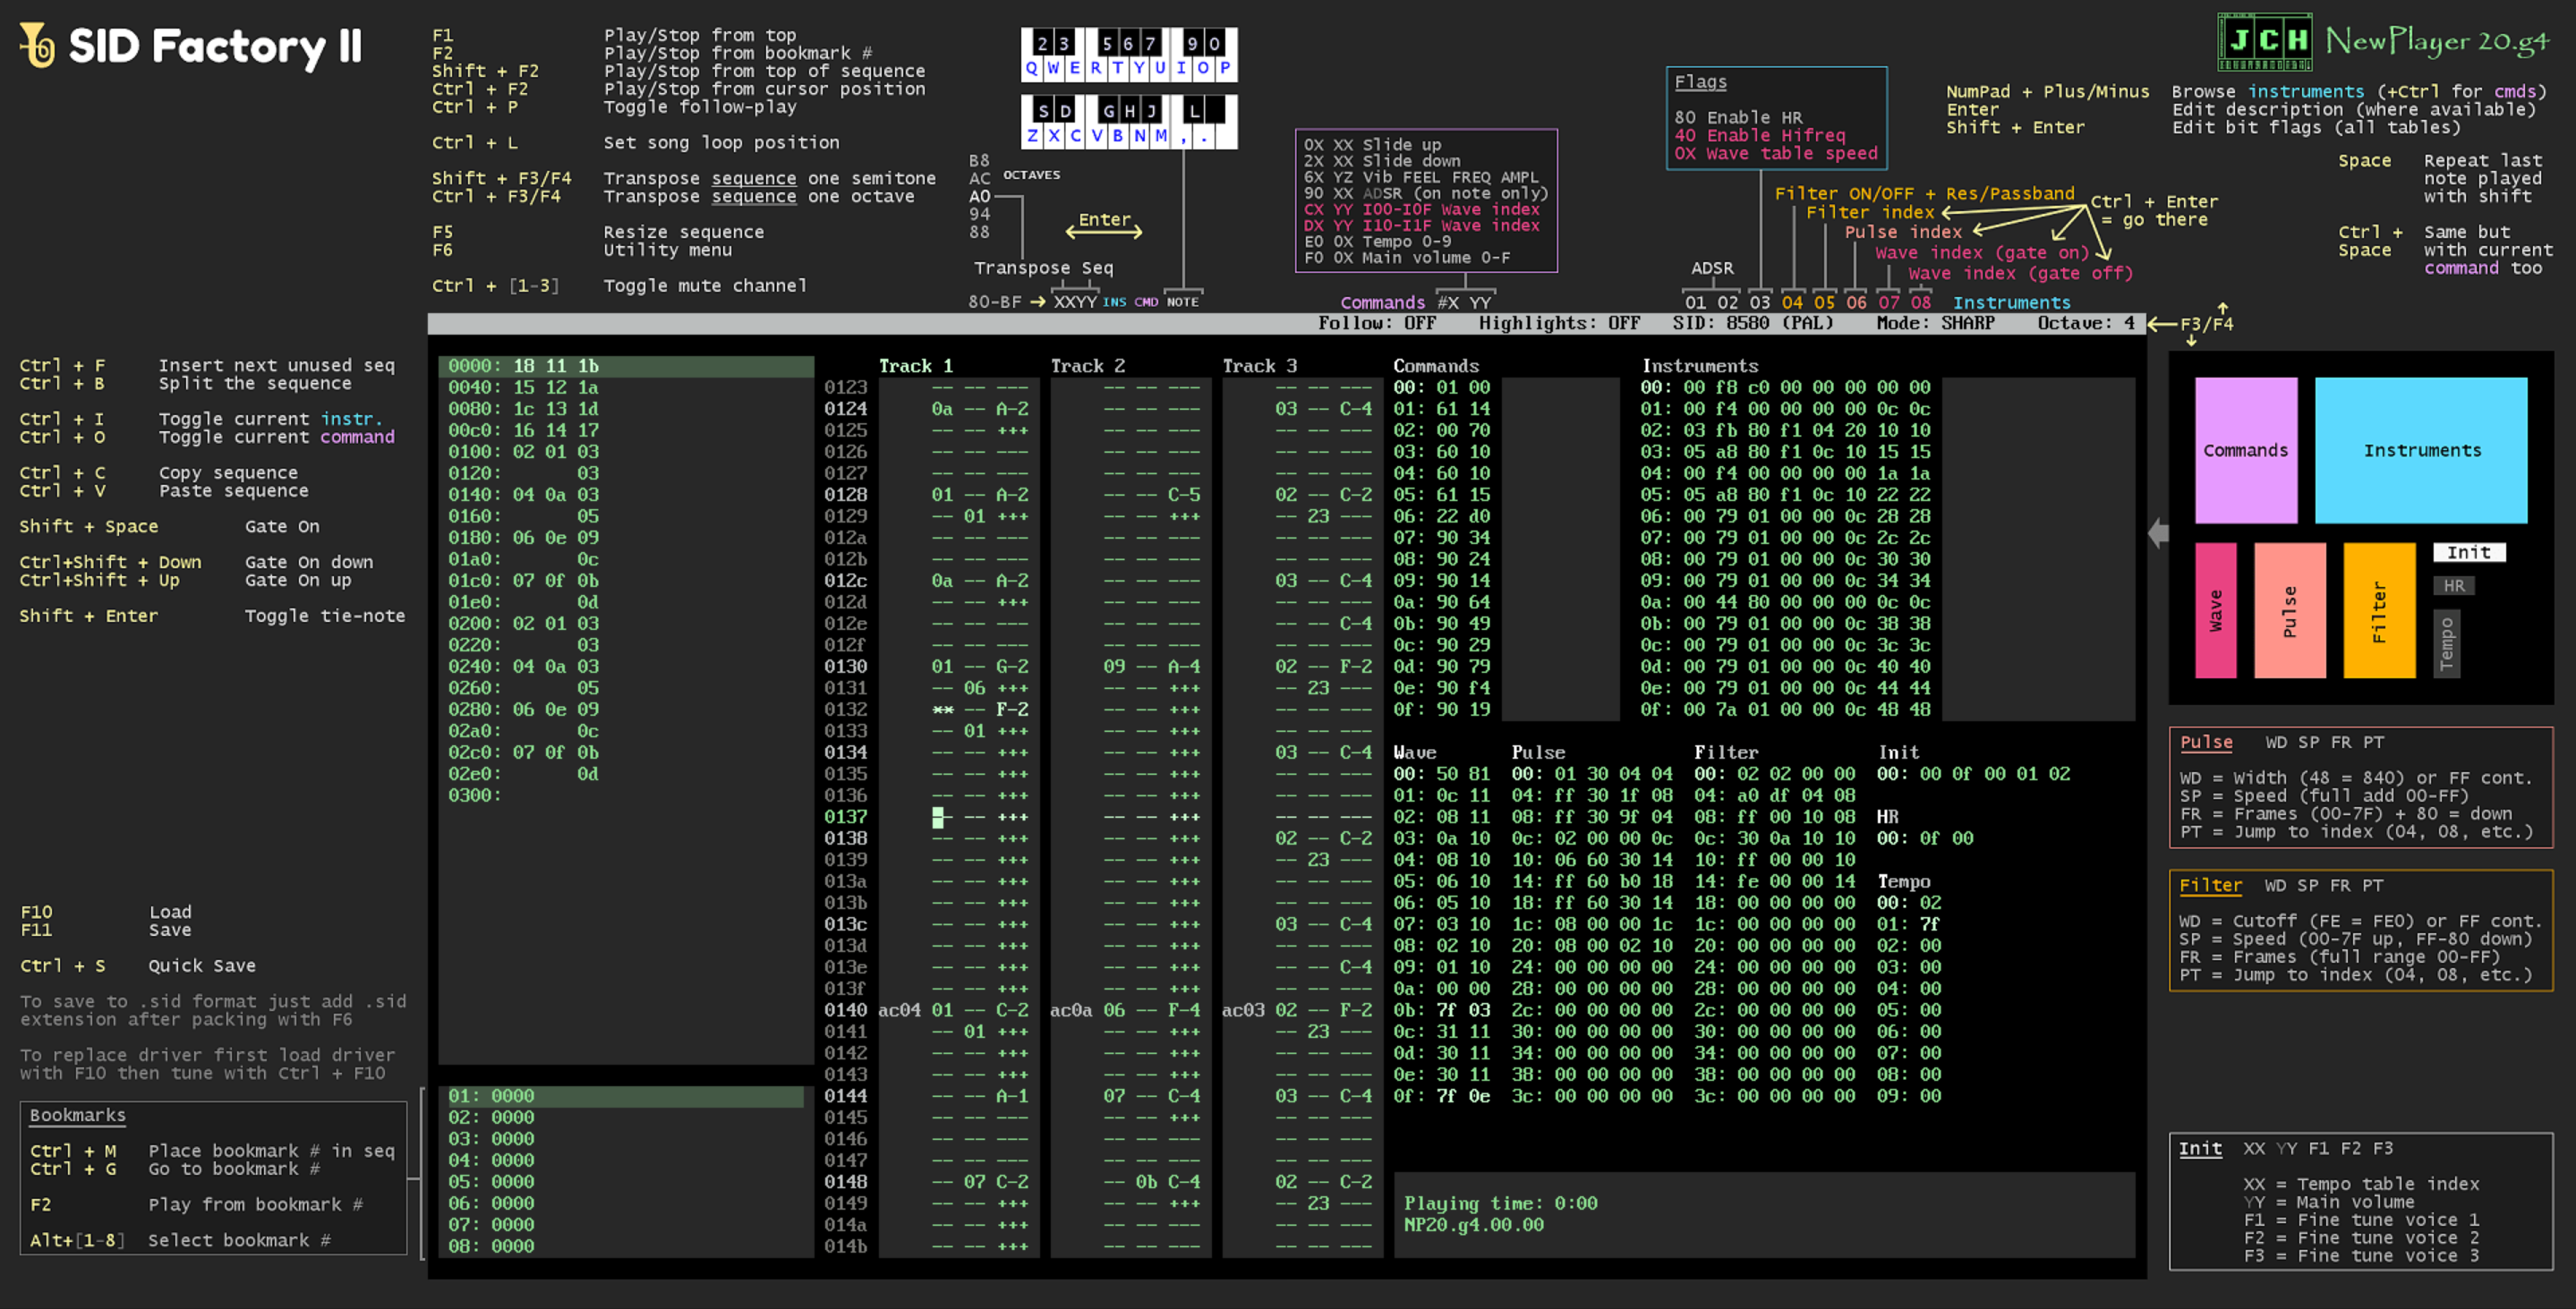Click the P key in the keyboard diagram
The image size is (2576, 1309).
pos(1225,68)
